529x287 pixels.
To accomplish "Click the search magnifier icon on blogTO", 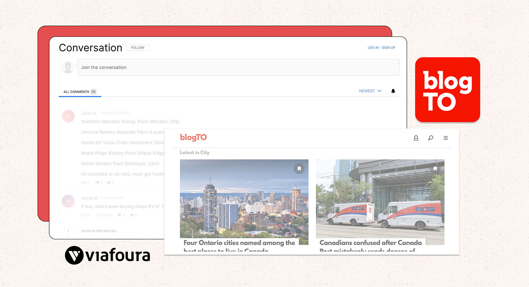I will [x=431, y=138].
